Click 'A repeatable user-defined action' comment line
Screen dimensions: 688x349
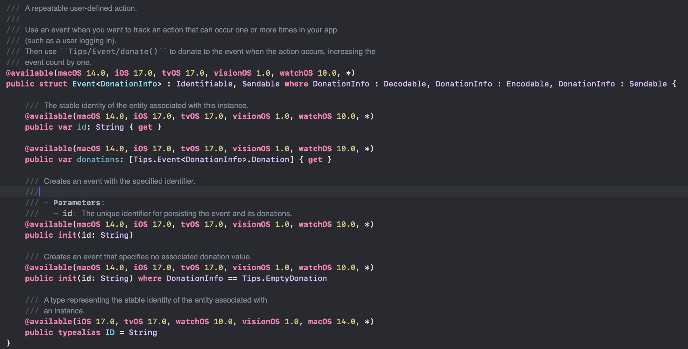point(81,8)
